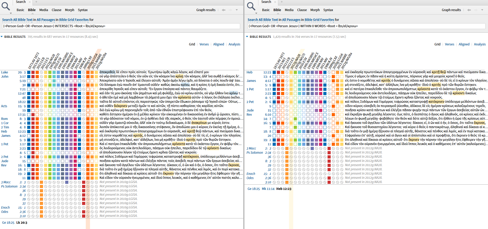Switch to Analysis view in right panel
The height and width of the screenshot is (229, 488).
[x=480, y=44]
